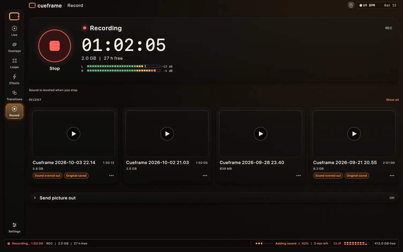
Task: Play the Cueframe 2026-09-28 23.40 recording
Action: point(261,134)
